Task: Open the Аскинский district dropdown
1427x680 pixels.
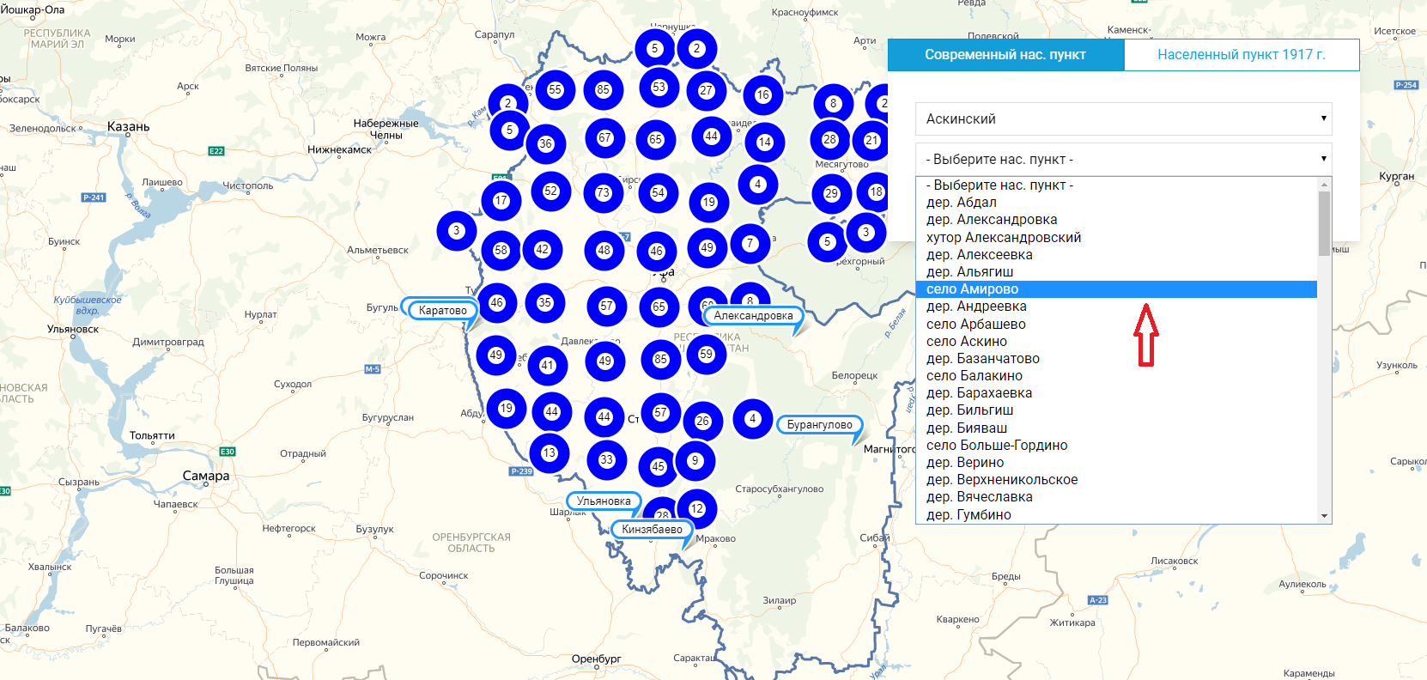Action: coord(1124,119)
